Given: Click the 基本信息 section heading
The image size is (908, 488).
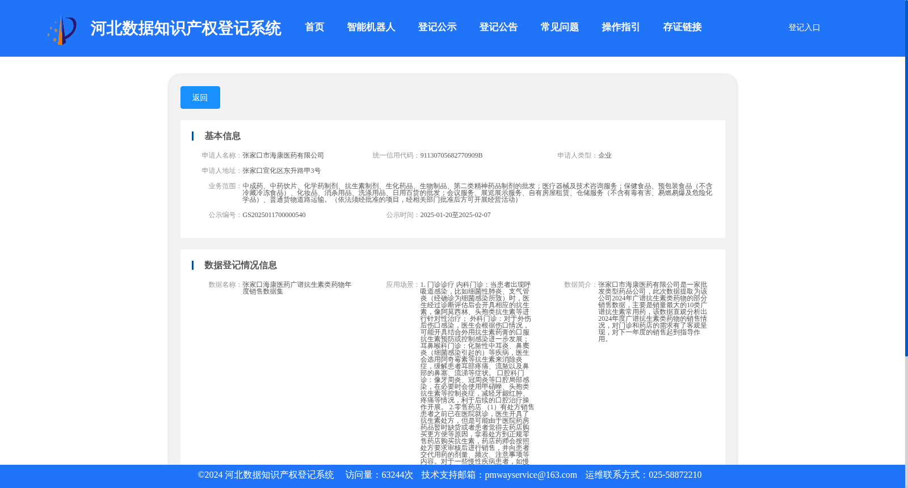Looking at the screenshot, I should (222, 136).
